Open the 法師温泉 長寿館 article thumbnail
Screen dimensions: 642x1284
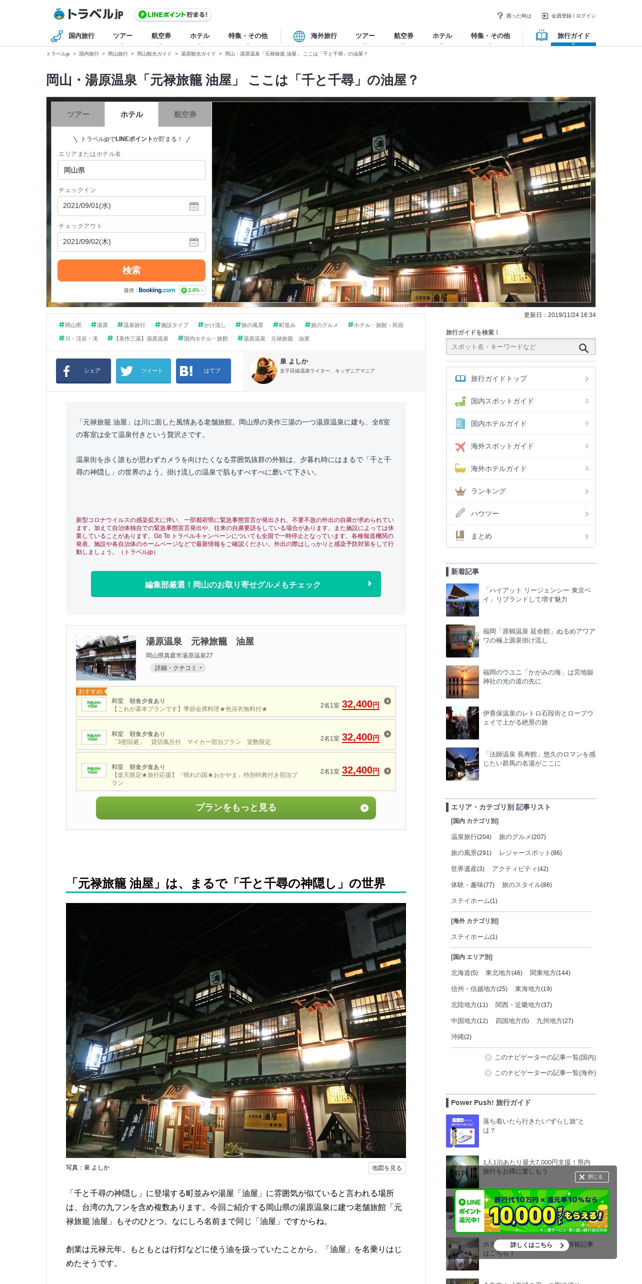tap(462, 764)
